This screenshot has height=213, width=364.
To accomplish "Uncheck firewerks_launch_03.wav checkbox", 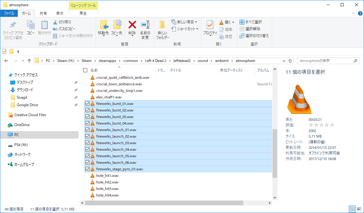I will 87,143.
